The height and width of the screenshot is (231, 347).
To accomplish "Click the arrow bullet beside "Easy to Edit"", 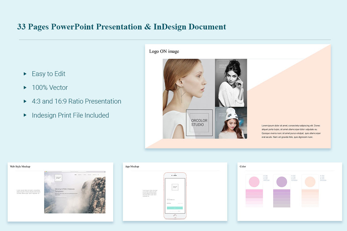I will (25, 74).
